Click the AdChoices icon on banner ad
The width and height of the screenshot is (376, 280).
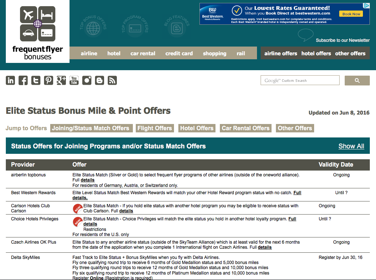pyautogui.click(x=366, y=6)
